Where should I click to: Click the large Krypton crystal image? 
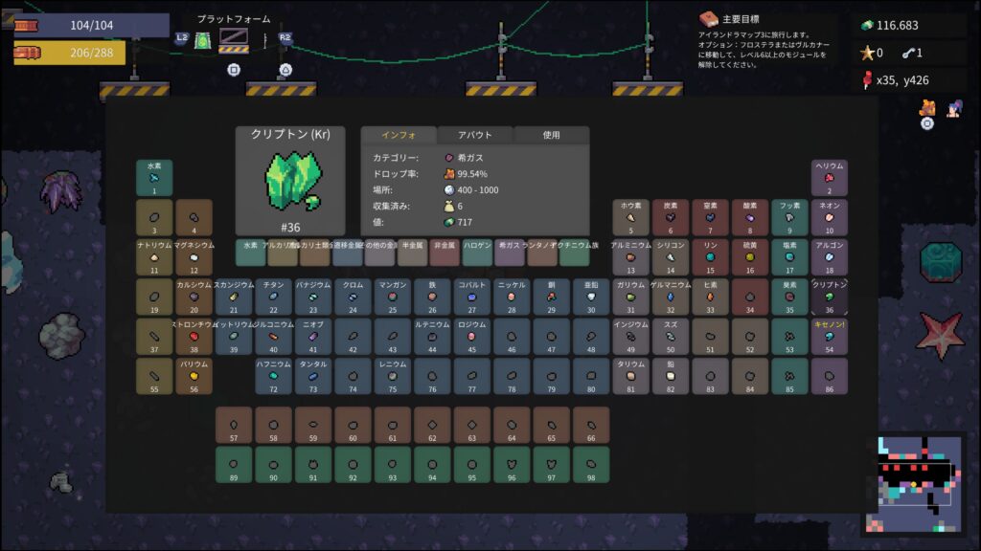290,181
